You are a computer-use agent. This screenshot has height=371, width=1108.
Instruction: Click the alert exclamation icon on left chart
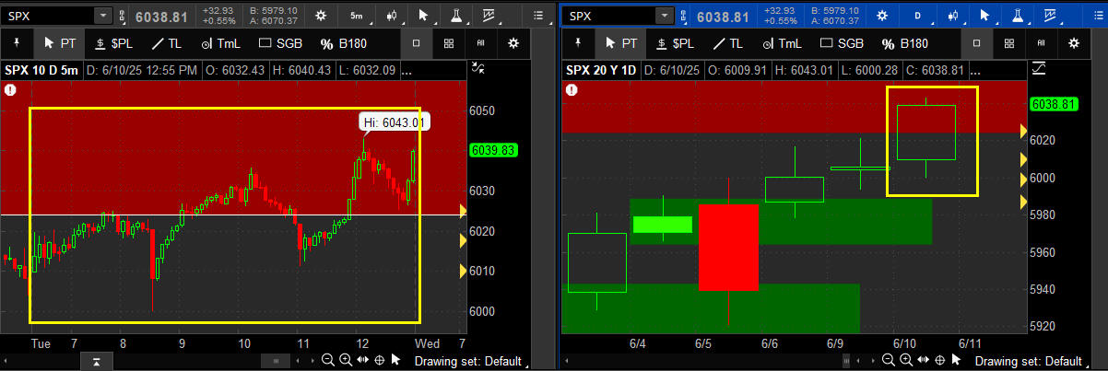tap(10, 89)
